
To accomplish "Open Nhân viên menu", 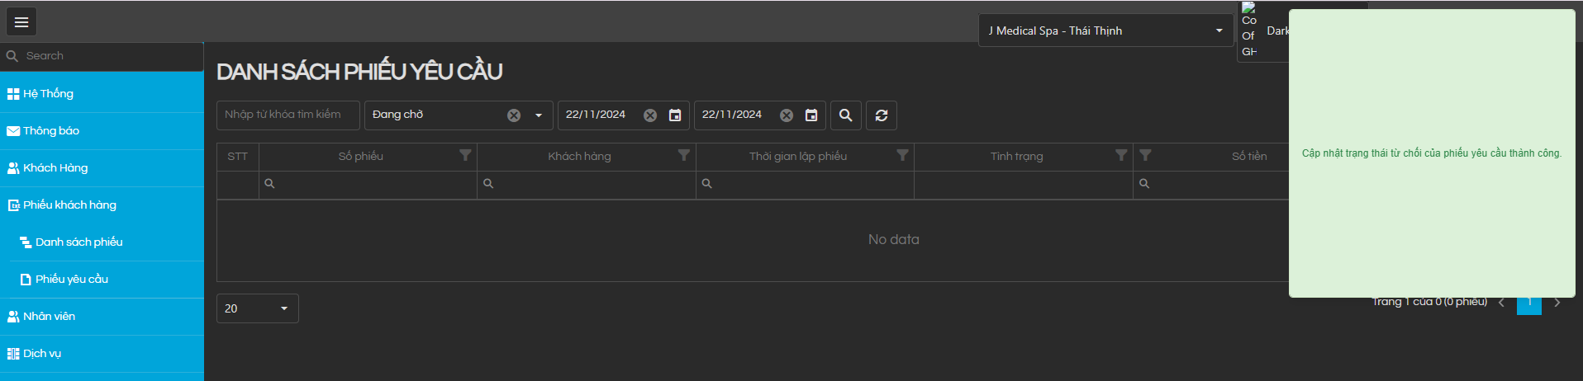I will coord(102,317).
